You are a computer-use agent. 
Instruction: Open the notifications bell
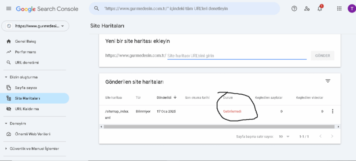pos(320,8)
